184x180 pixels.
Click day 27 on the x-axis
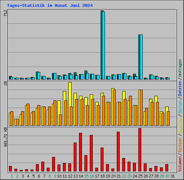point(151,176)
